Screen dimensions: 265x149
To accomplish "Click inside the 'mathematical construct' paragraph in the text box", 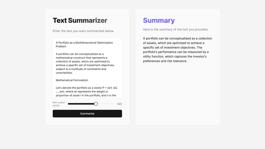I will click(x=82, y=58).
